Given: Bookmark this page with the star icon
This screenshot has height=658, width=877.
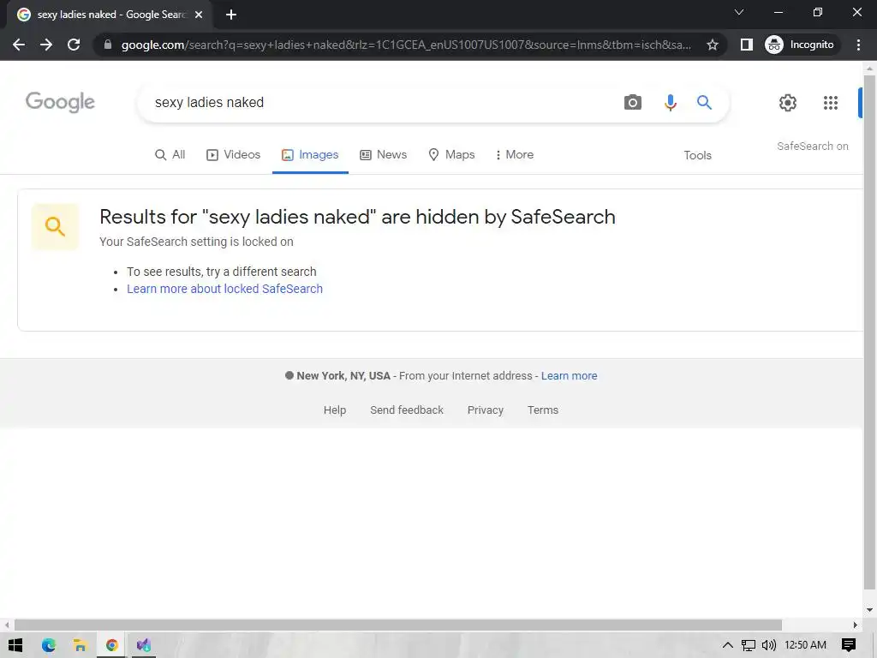Looking at the screenshot, I should point(712,45).
